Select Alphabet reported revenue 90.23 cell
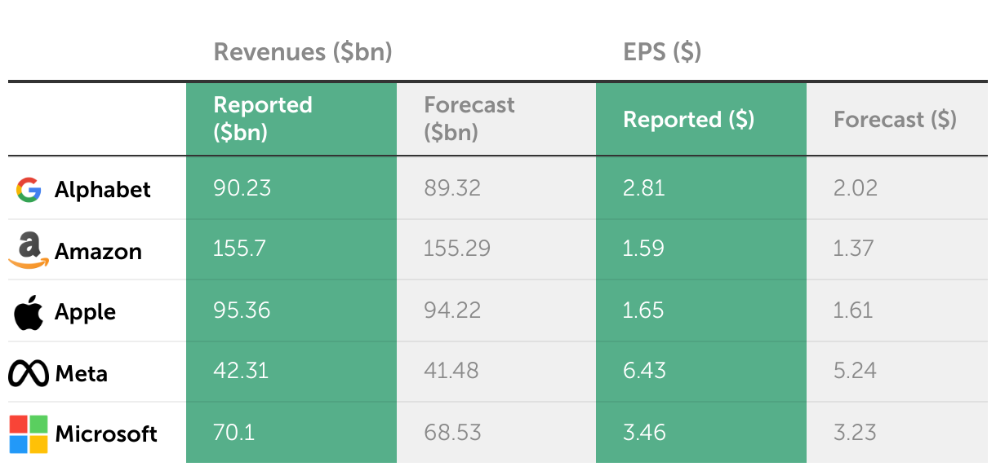The width and height of the screenshot is (996, 471). (291, 188)
